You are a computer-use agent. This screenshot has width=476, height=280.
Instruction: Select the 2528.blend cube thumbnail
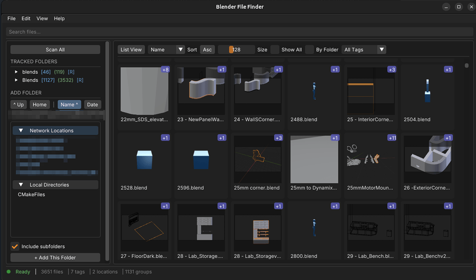[145, 159]
